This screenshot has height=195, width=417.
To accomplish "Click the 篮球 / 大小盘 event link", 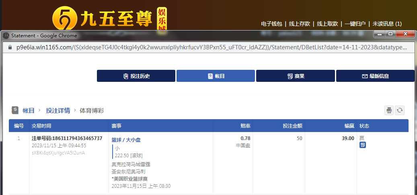I will (x=126, y=140).
